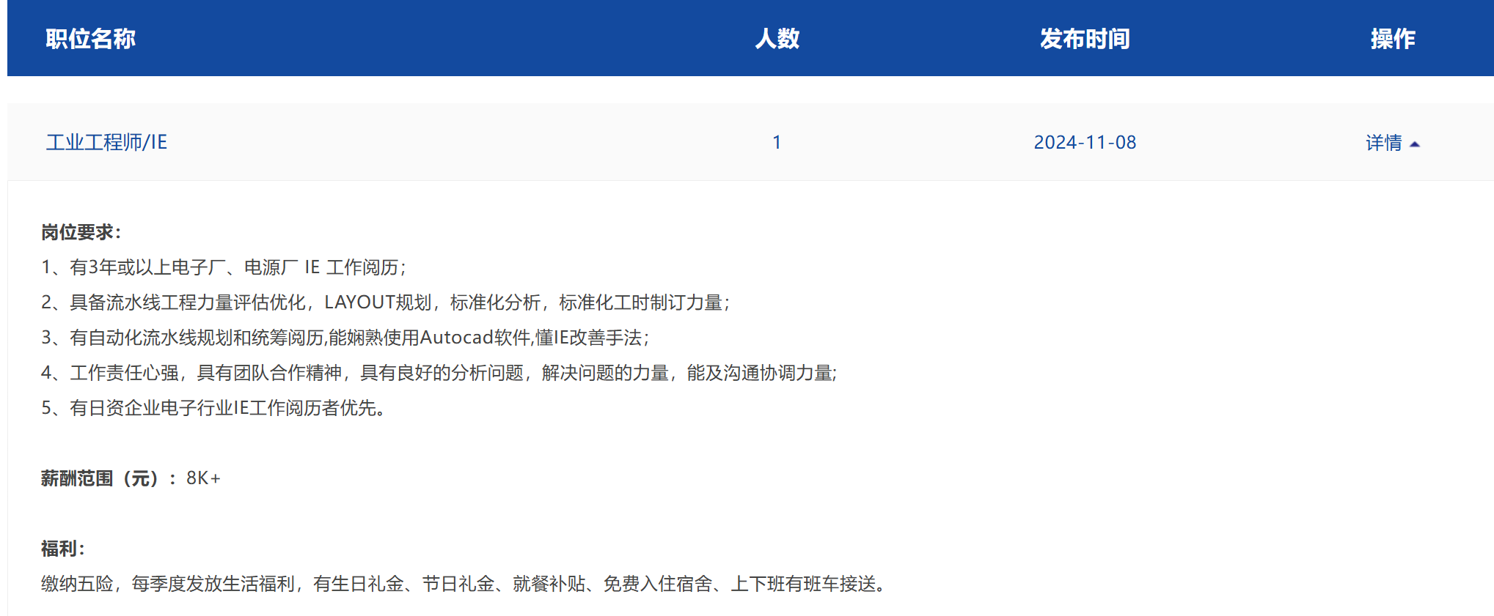
Task: Click the publish date 2024-11-08
Action: click(1085, 142)
